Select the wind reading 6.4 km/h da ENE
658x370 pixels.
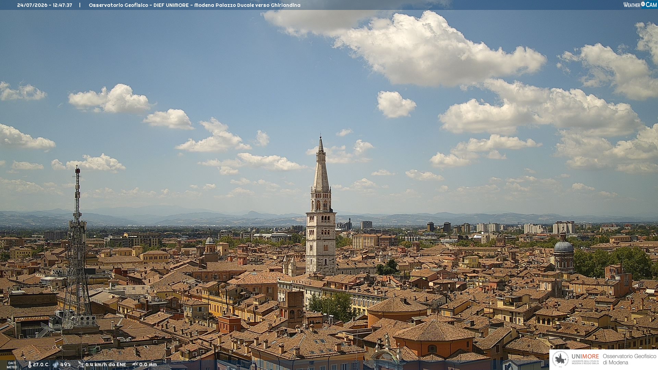106,365
